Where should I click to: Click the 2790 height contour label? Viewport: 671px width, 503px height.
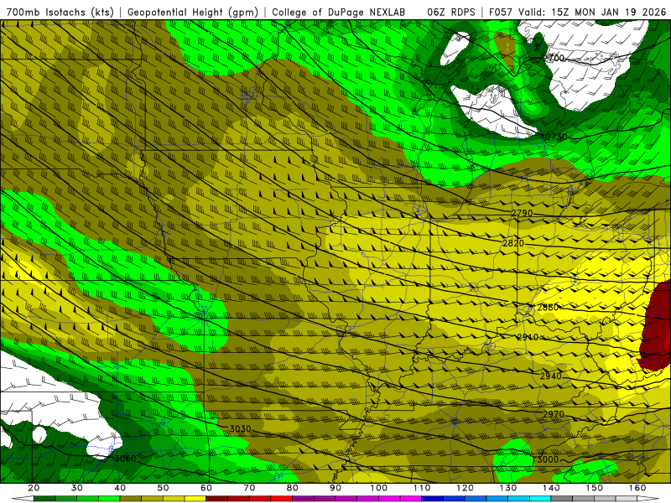coord(522,213)
